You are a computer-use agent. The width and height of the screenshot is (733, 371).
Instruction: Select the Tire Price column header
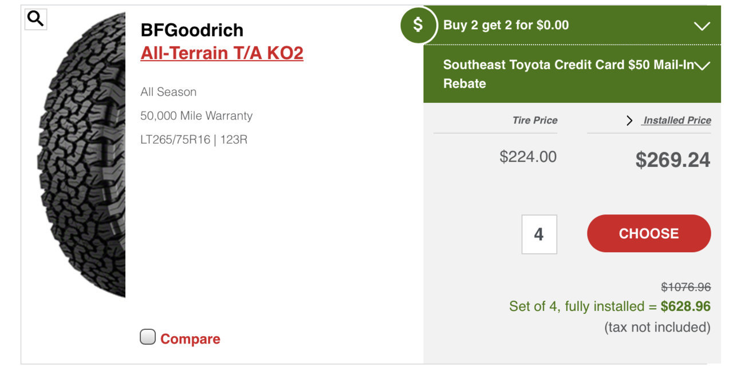point(535,120)
